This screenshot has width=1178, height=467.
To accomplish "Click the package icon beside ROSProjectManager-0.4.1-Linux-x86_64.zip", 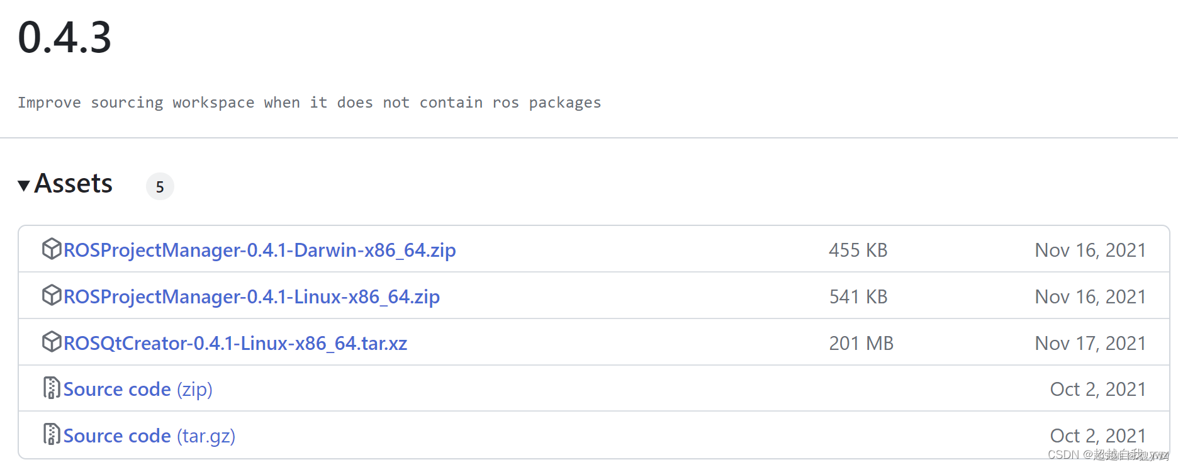I will (52, 296).
